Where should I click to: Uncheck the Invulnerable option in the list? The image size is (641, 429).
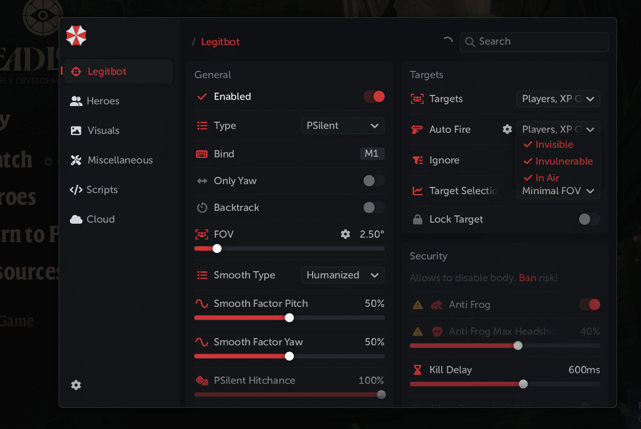(x=558, y=161)
